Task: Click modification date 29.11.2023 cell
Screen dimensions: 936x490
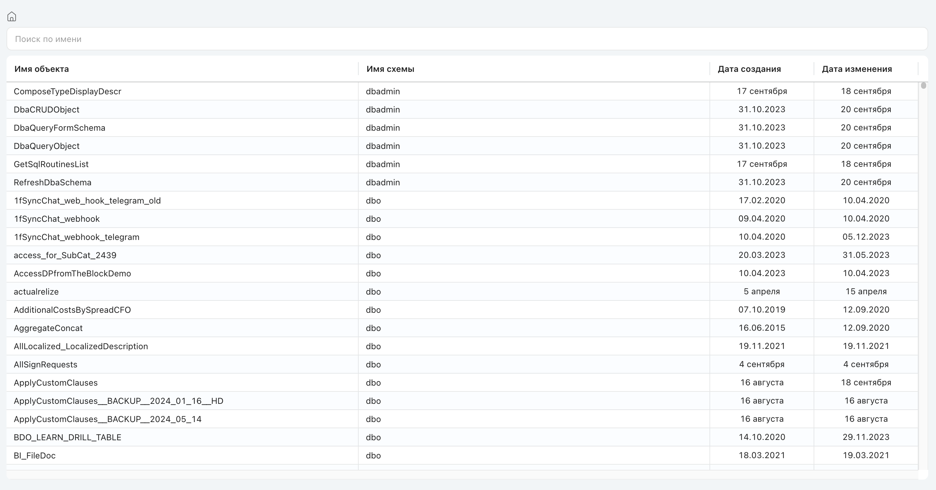Action: pos(866,437)
